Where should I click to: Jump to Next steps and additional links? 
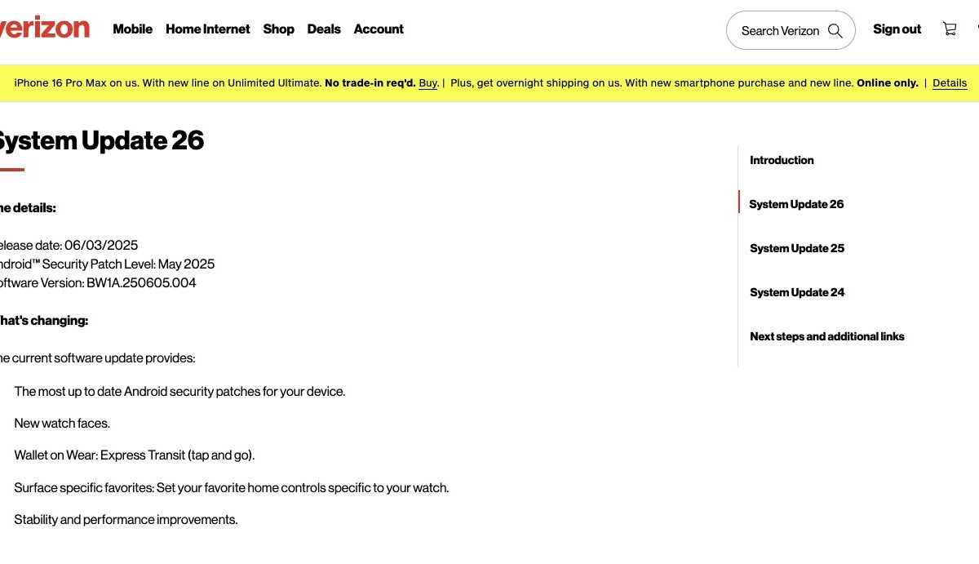tap(827, 336)
